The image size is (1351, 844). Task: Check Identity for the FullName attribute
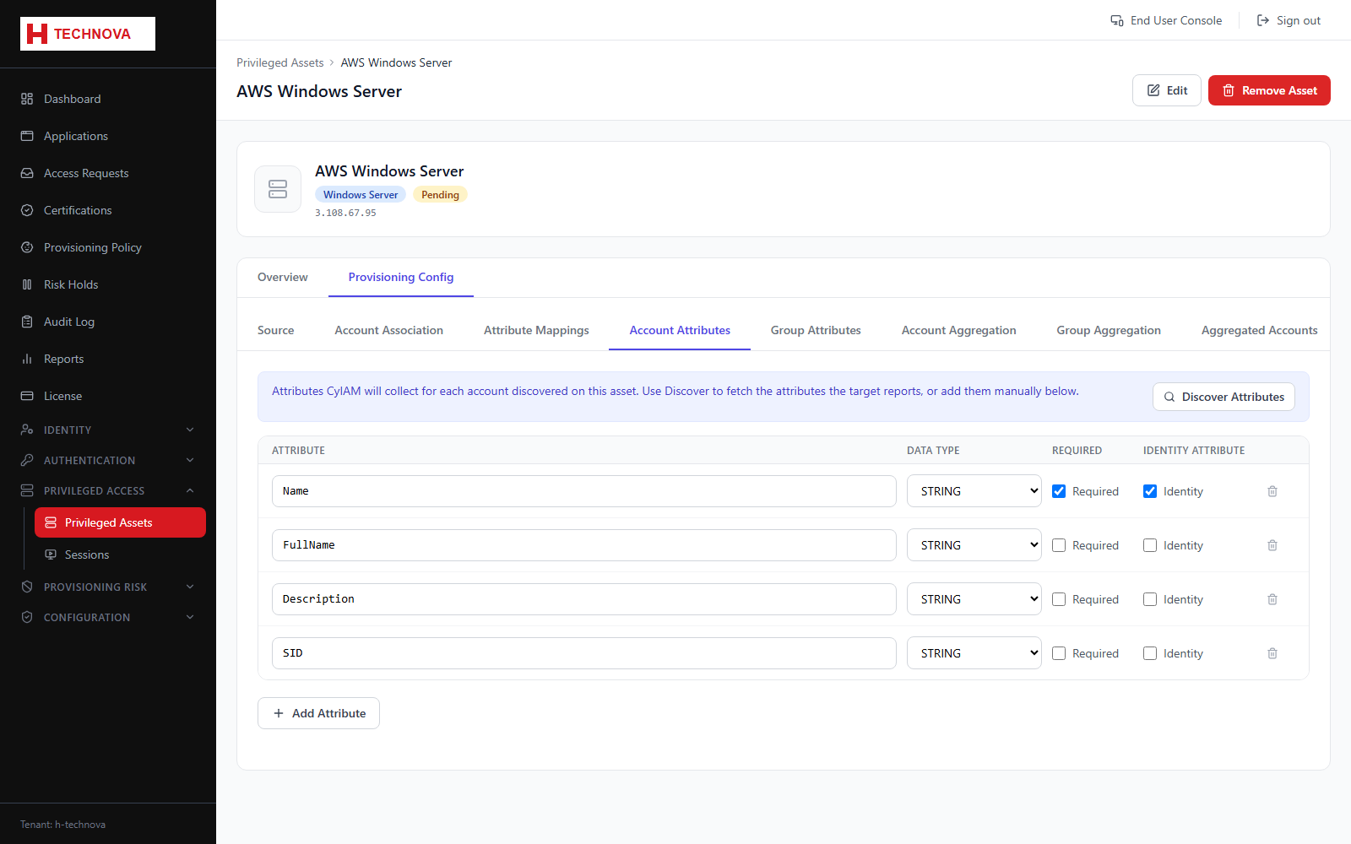1150,545
